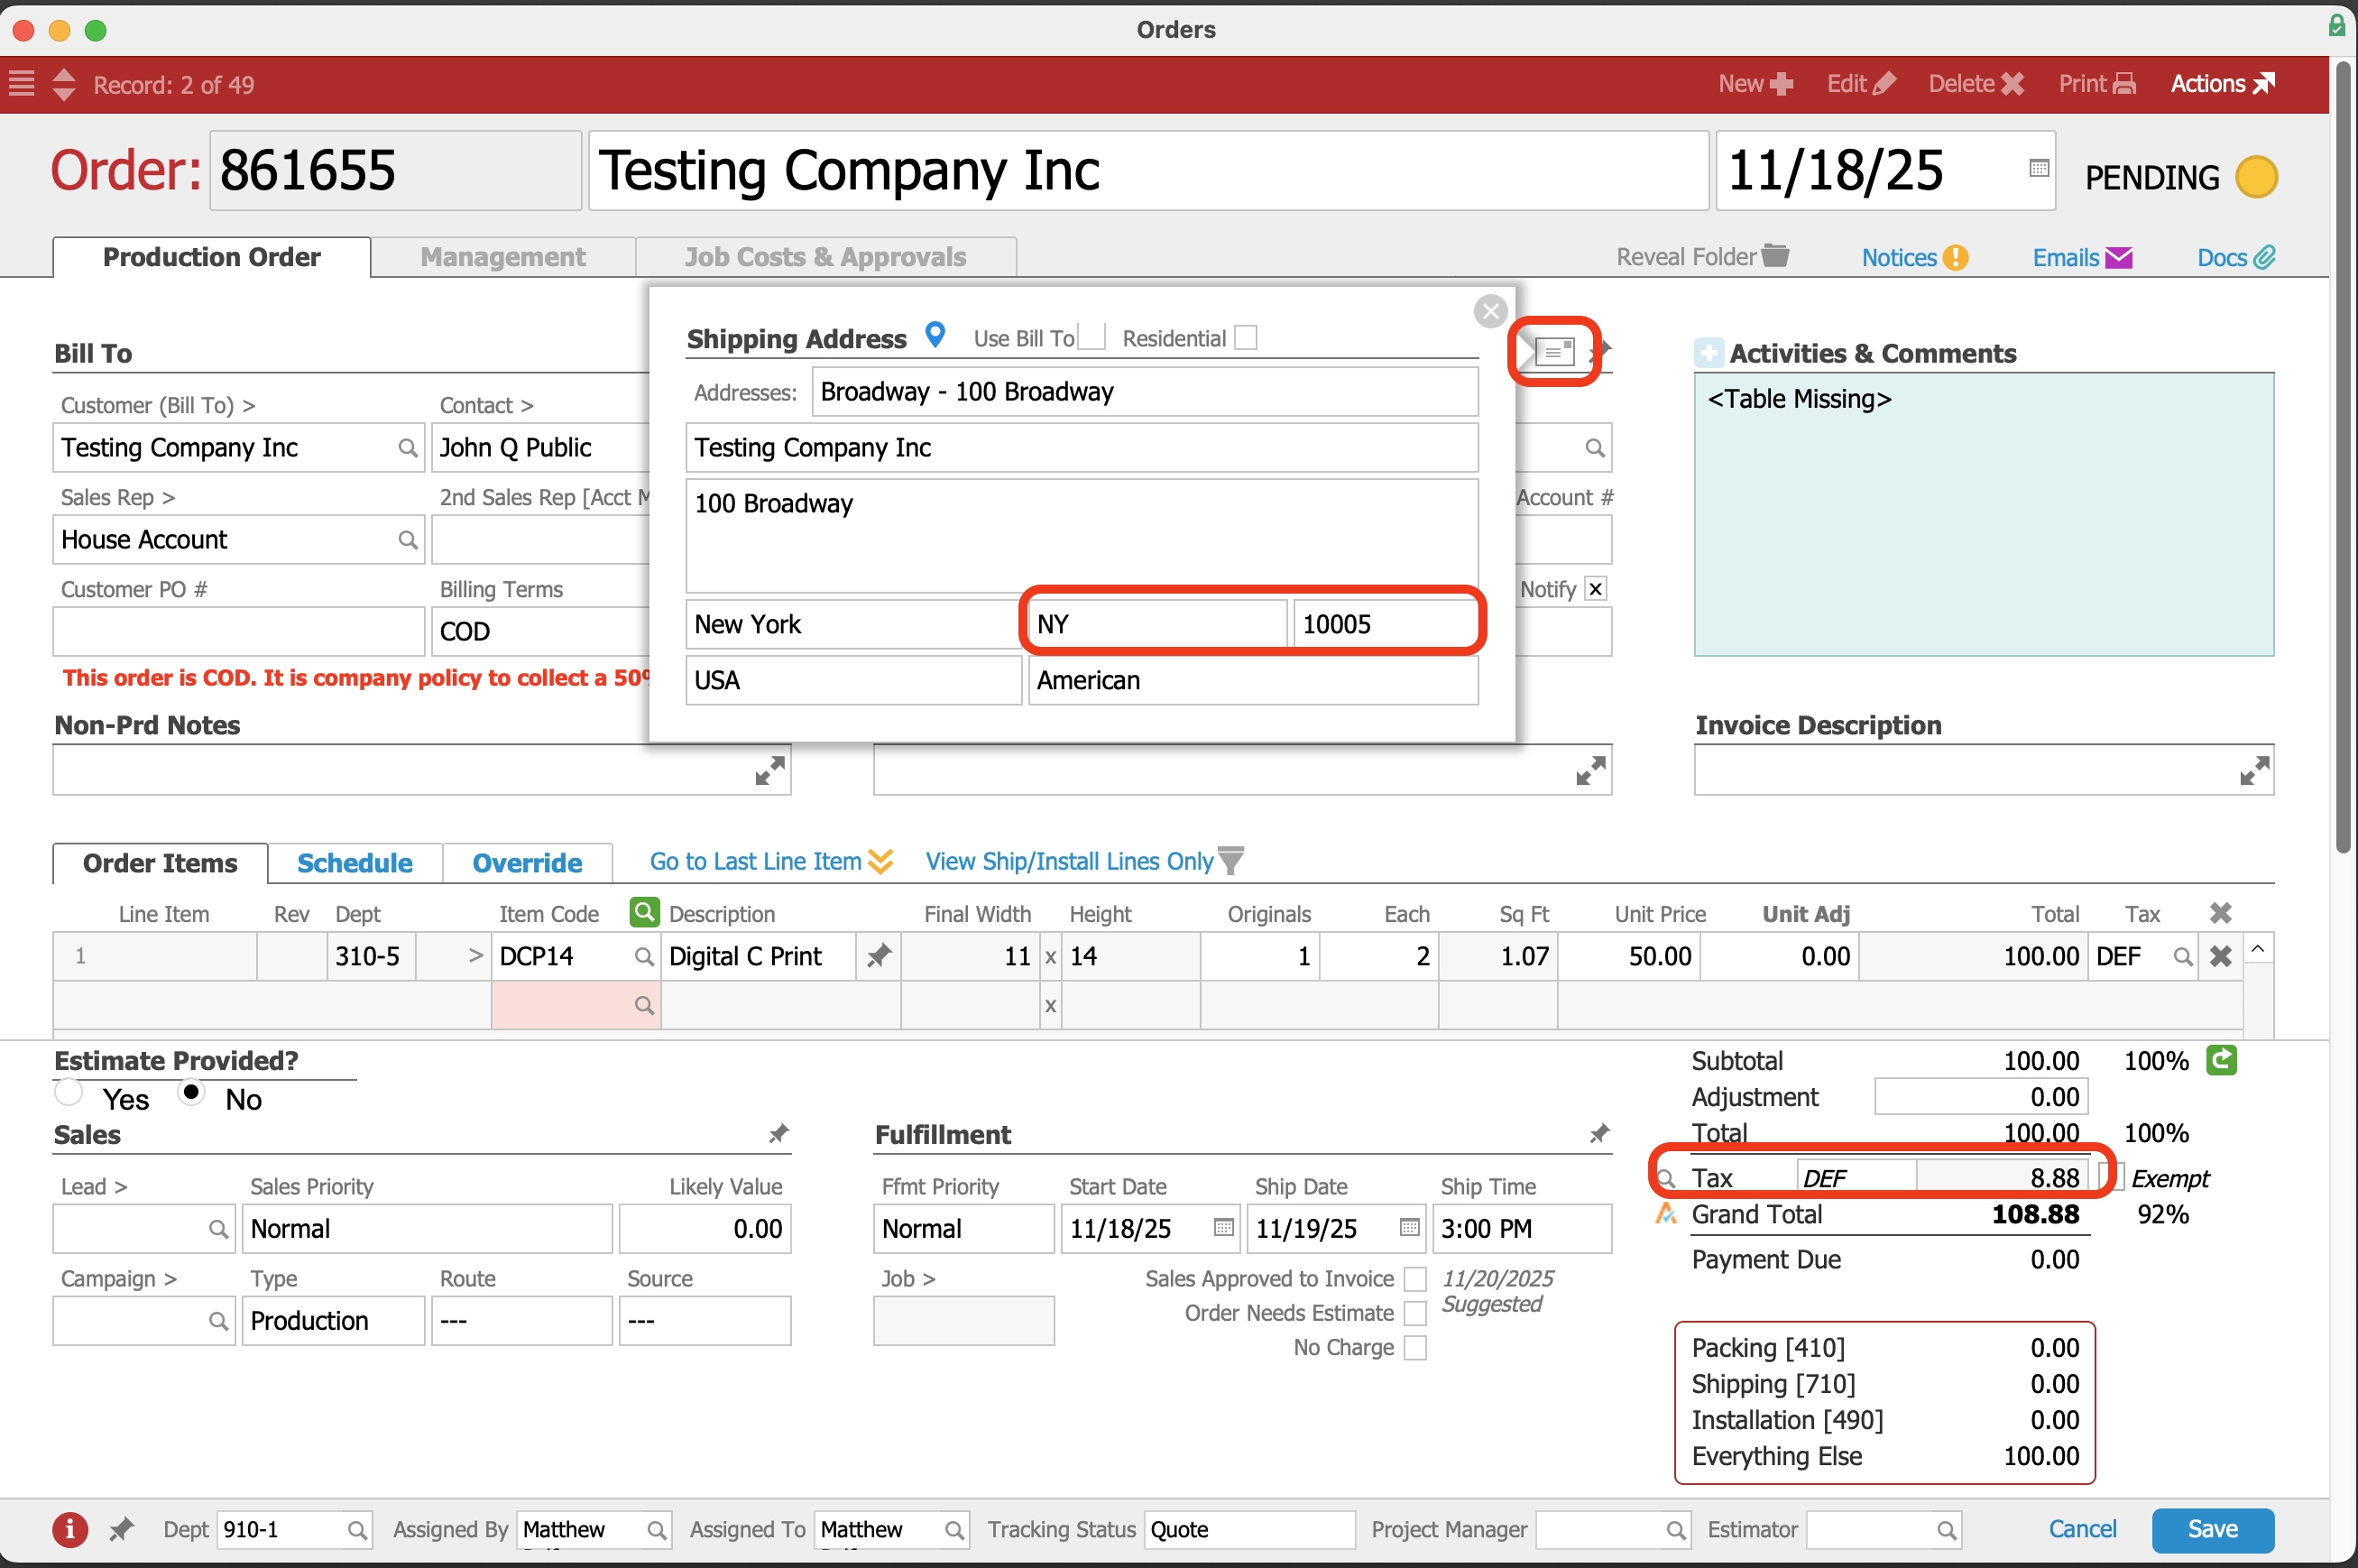Check the Residential checkbox
This screenshot has height=1568, width=2358.
click(1246, 338)
